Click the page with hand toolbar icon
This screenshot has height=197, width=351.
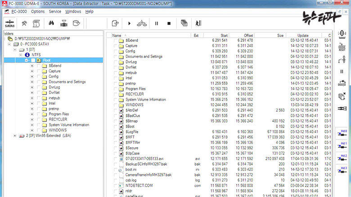point(115,23)
